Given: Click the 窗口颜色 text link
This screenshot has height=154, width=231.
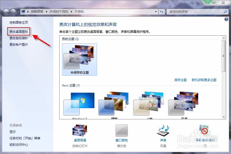Looking at the screenshot, I should (x=122, y=140).
